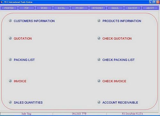Click the round icon next to INVOICE
Screen dimensions: 160x116
click(x=10, y=81)
